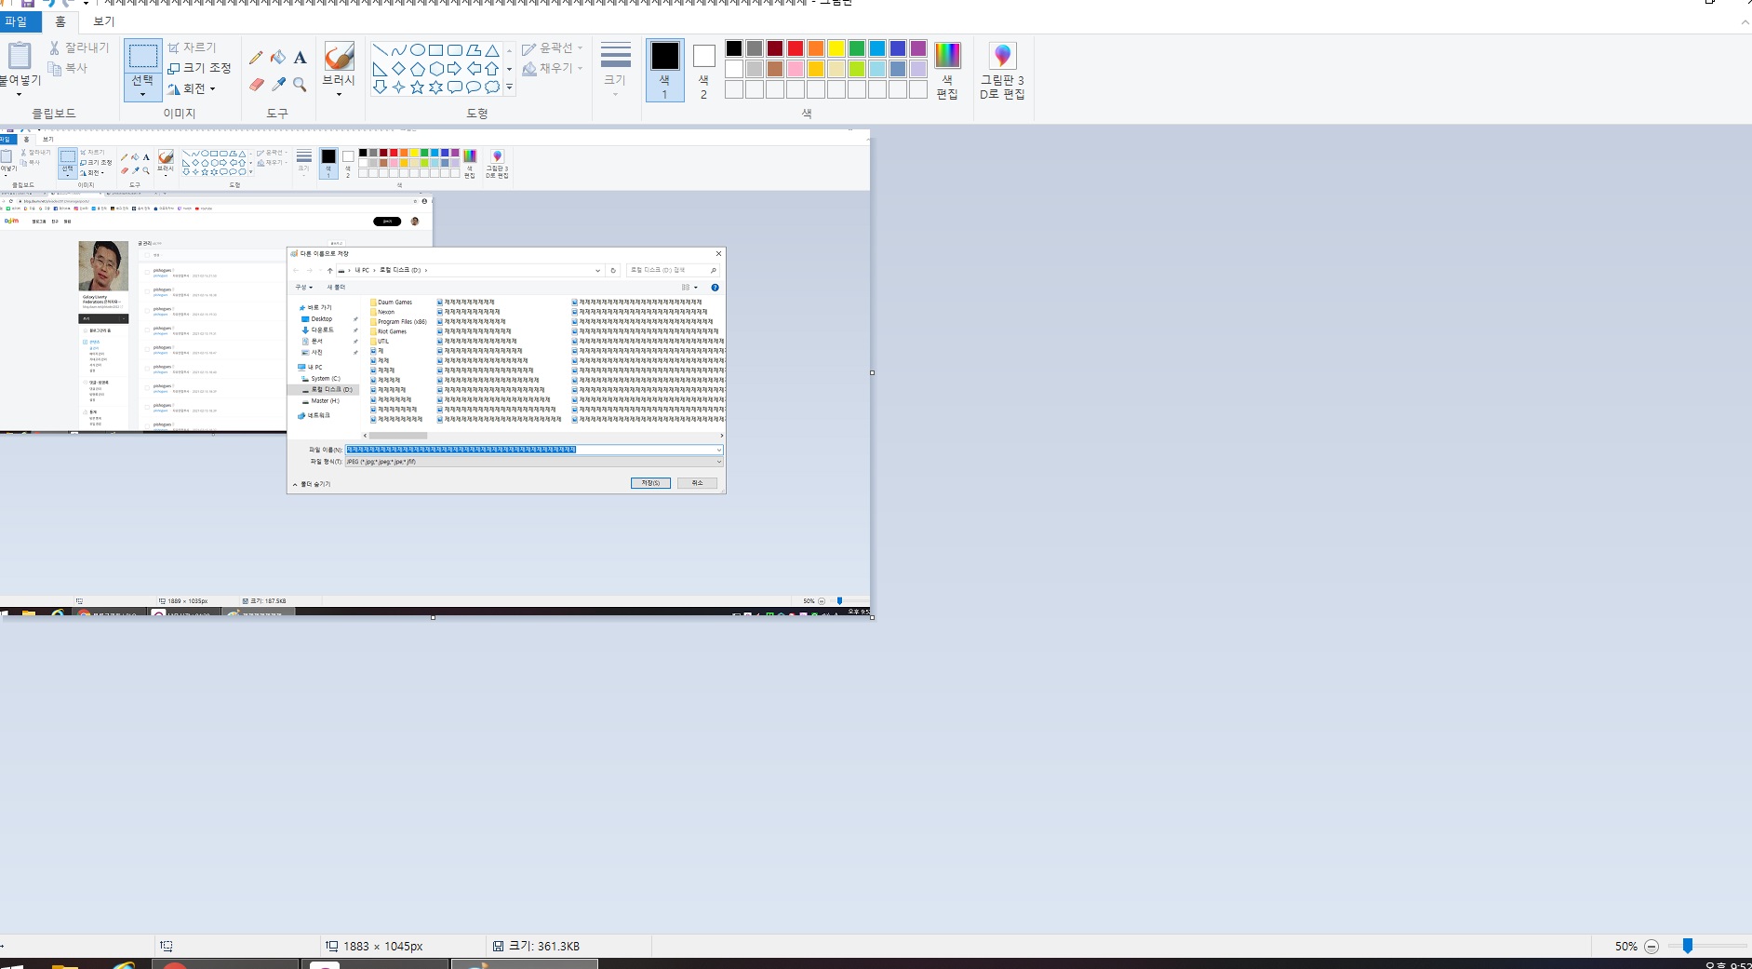Pick the green color swatch
The image size is (1752, 969).
click(x=857, y=48)
